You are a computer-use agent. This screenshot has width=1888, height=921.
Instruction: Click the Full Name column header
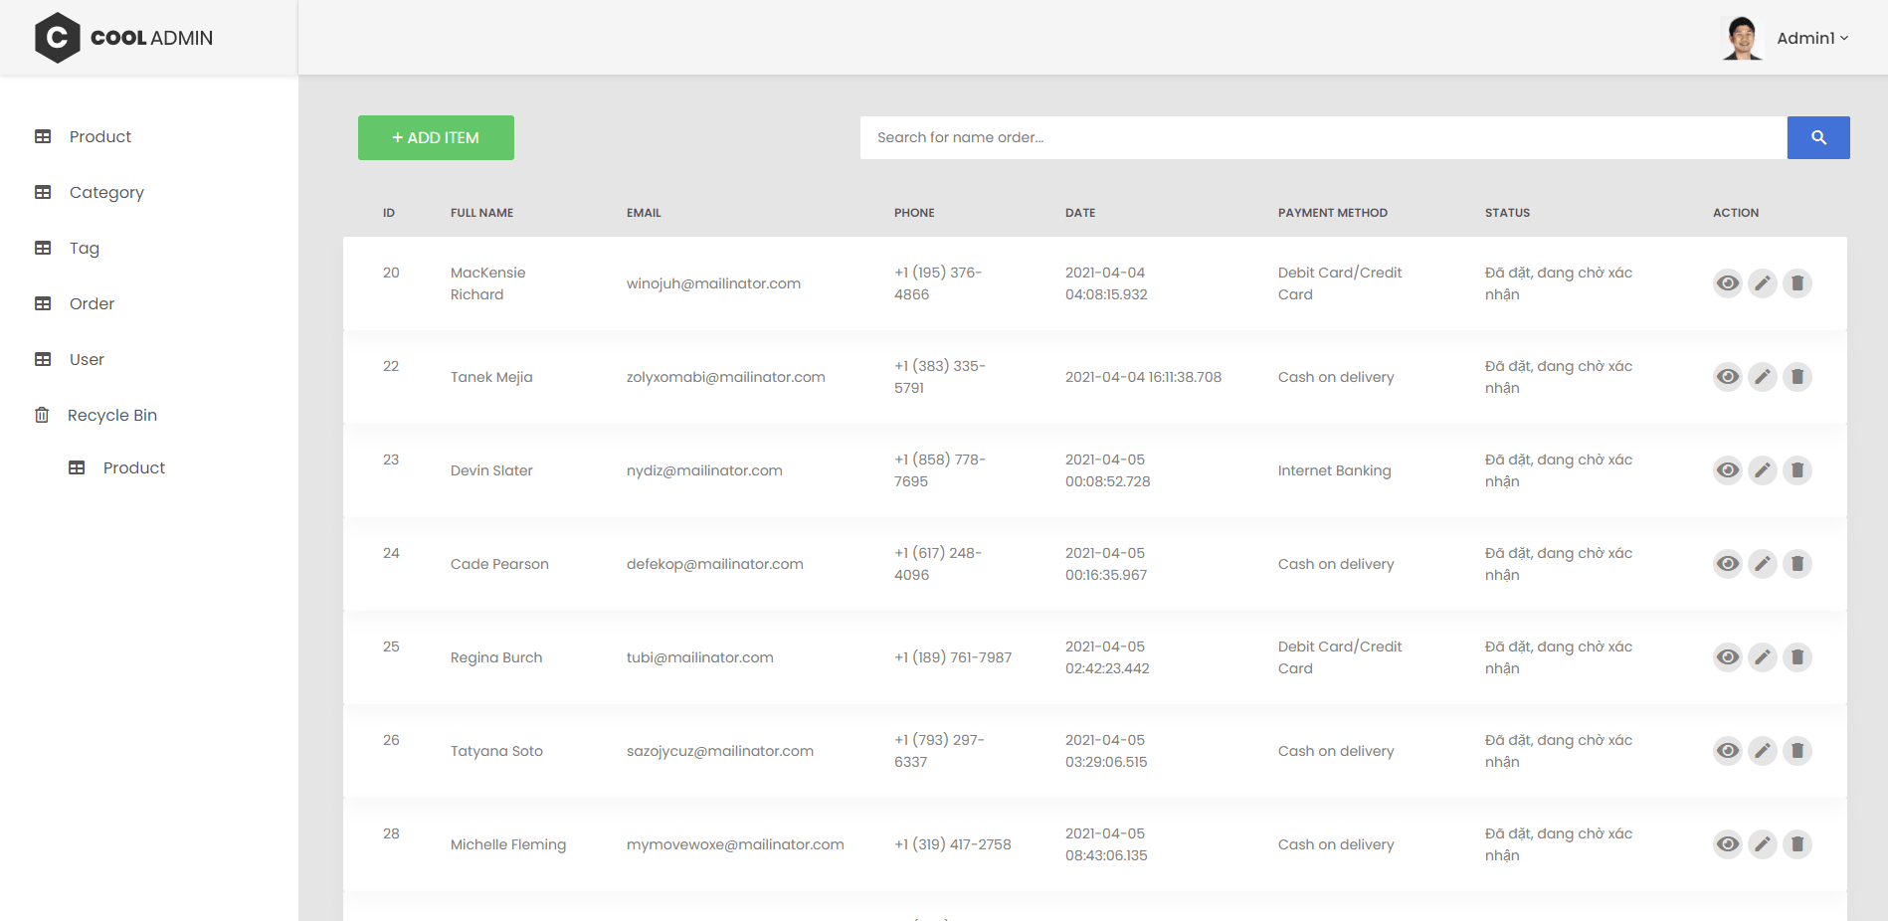tap(481, 213)
